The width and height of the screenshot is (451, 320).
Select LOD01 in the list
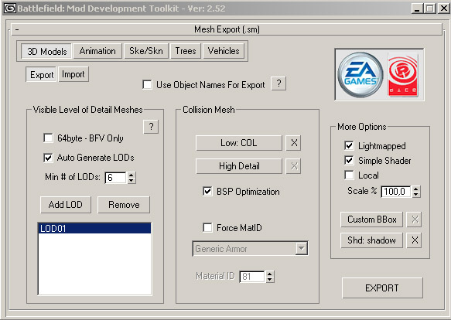tap(94, 228)
